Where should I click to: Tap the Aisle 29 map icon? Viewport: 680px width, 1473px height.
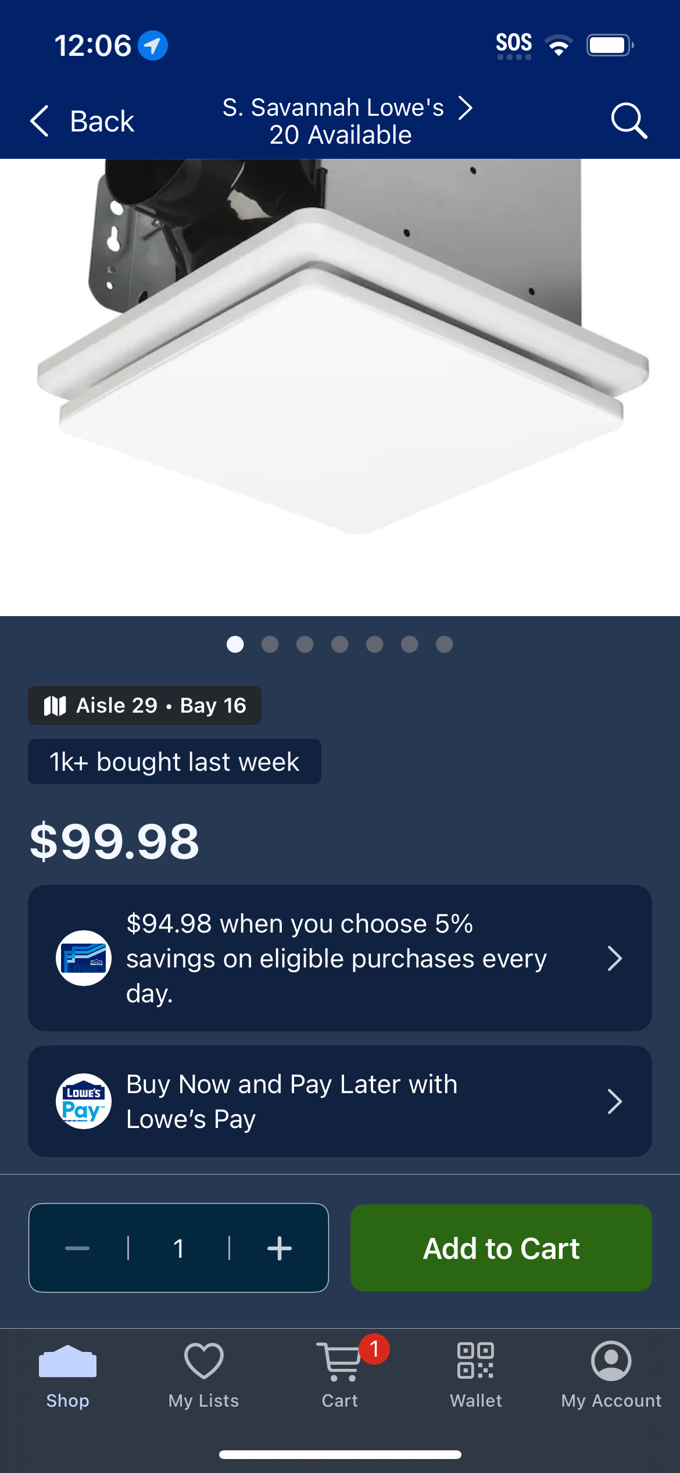point(55,706)
